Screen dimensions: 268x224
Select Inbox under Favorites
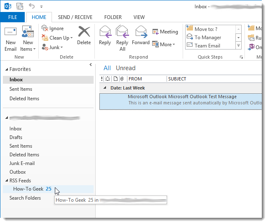coord(48,80)
